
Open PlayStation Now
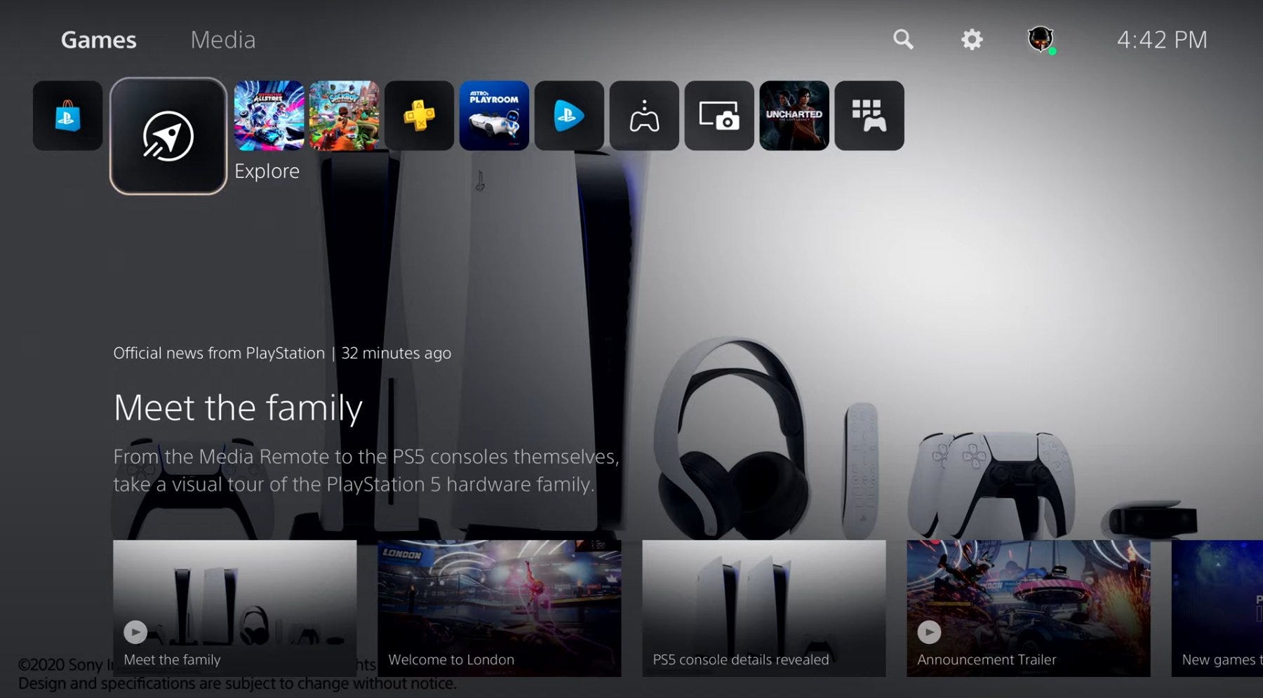[568, 116]
